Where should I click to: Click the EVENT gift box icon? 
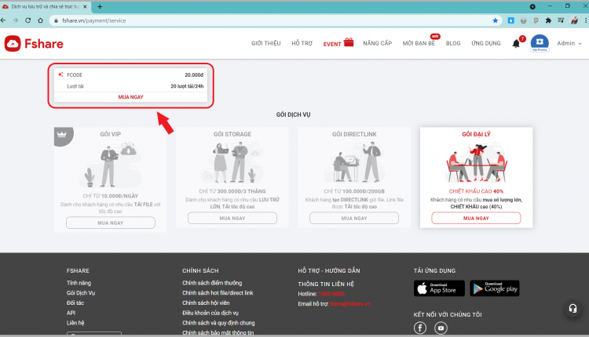click(x=349, y=42)
